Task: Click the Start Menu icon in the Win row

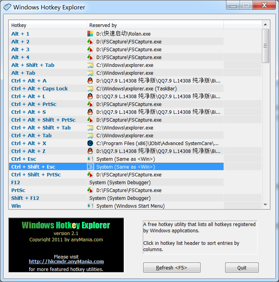Action: pyautogui.click(x=90, y=206)
